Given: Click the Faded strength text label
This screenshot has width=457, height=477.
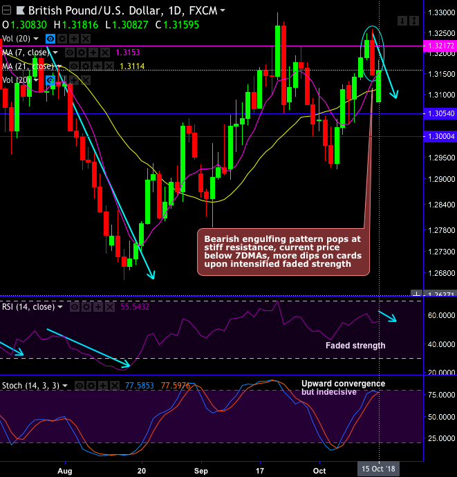Looking at the screenshot, I should point(355,346).
